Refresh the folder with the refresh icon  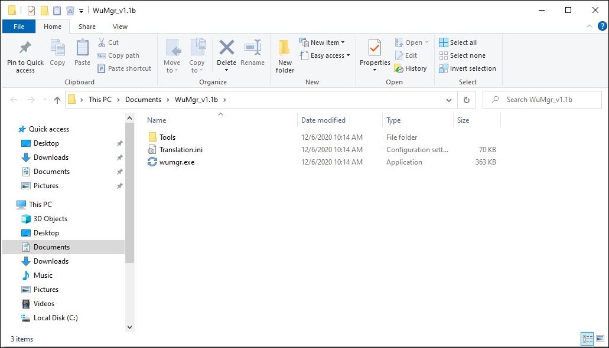click(x=467, y=100)
